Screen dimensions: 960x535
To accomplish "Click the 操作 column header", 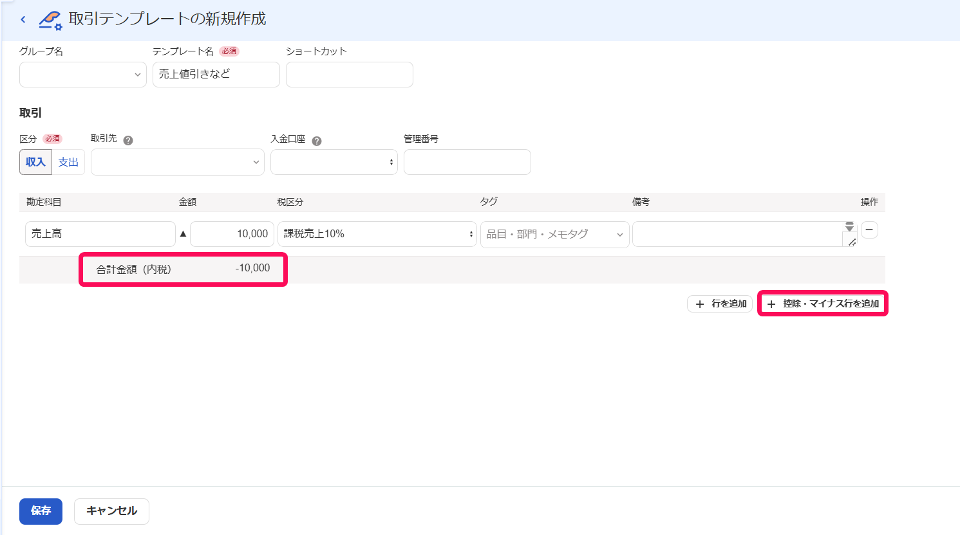I will pos(869,202).
